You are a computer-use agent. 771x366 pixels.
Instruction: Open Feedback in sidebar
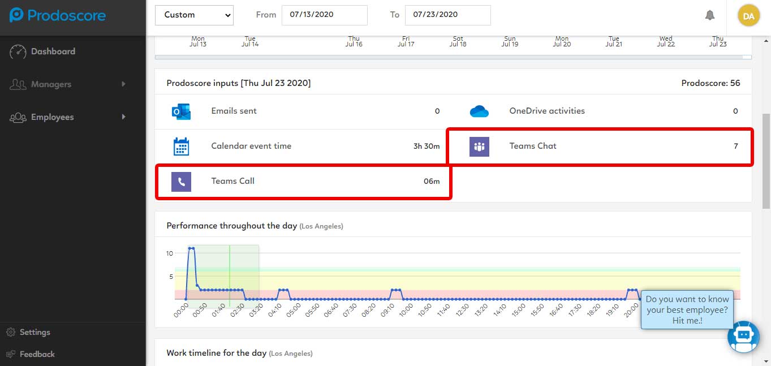point(37,354)
